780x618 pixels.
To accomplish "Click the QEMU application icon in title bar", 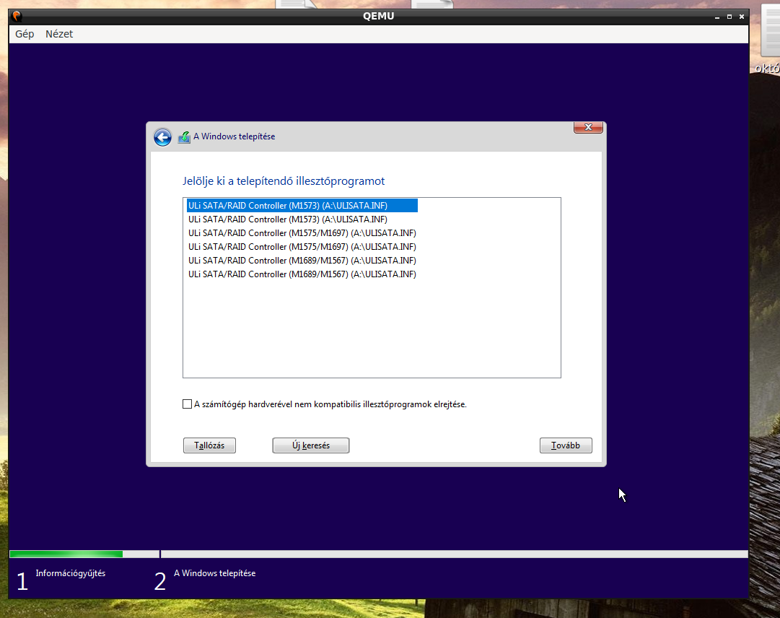I will (17, 17).
